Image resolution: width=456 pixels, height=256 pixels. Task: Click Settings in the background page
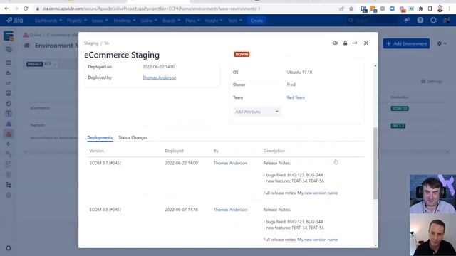pyautogui.click(x=432, y=82)
